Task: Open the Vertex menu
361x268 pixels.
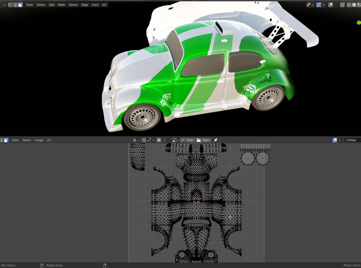Action: [x=73, y=5]
